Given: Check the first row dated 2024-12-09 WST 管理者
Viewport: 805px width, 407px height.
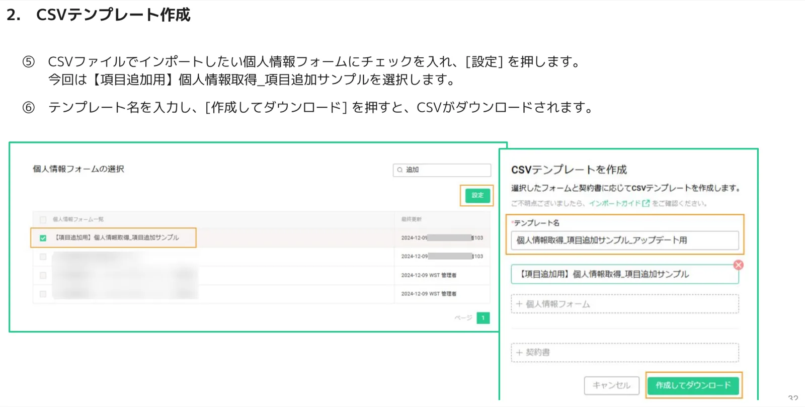Looking at the screenshot, I should tap(43, 275).
